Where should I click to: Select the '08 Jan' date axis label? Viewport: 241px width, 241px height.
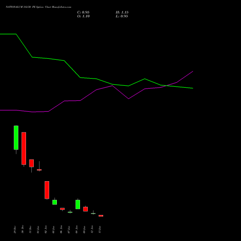(x=77, y=229)
